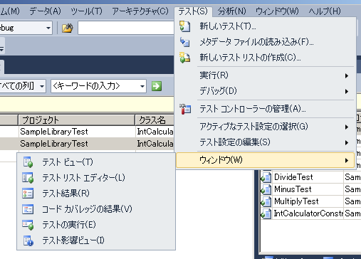Screen dimensions: 361x259
Task: Open the keyword input (キーワードの入力) dropdown
Action: [142, 86]
